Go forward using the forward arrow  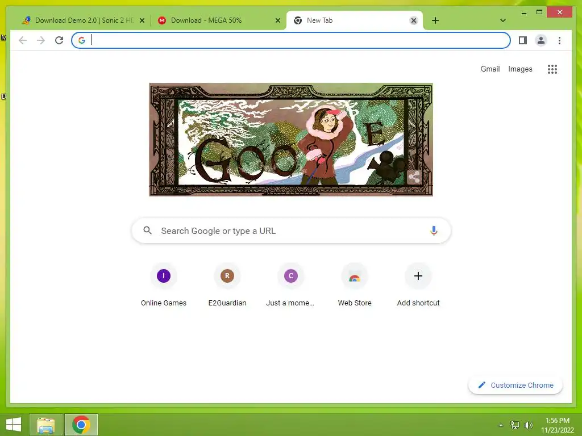click(x=41, y=40)
